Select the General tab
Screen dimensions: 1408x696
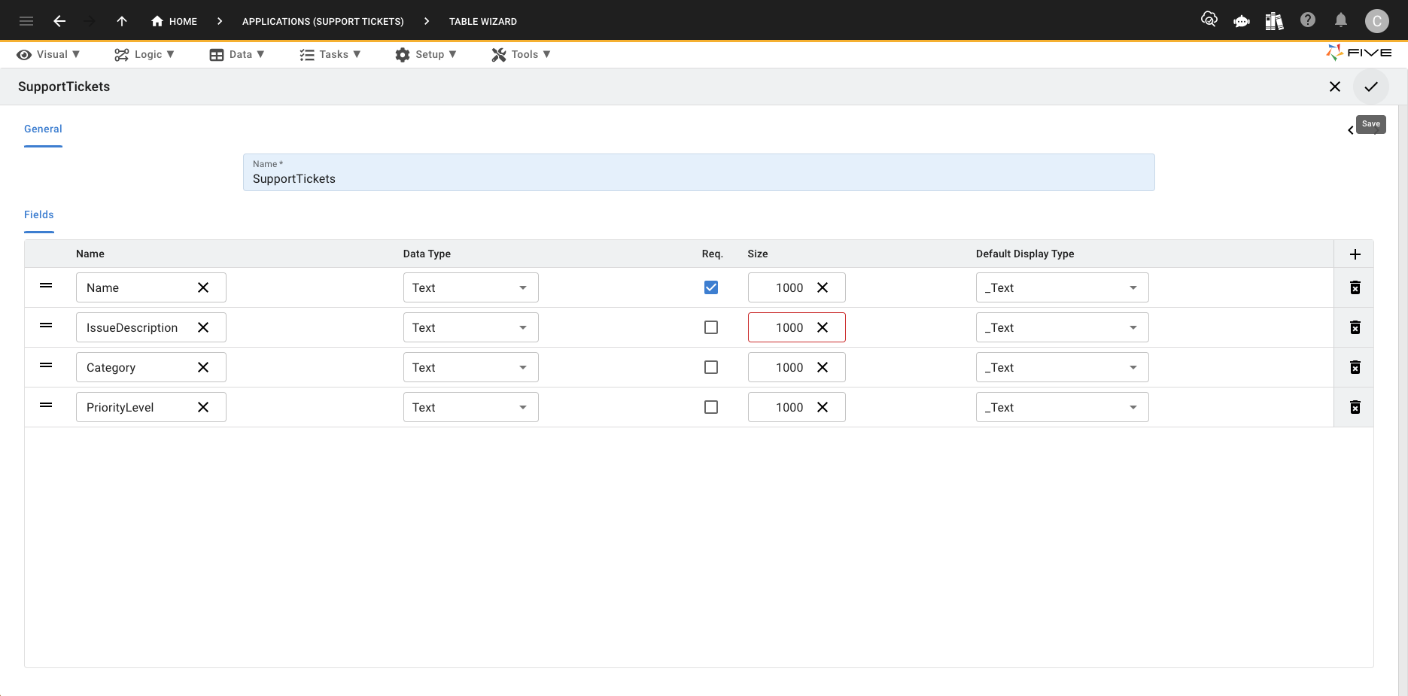coord(43,129)
